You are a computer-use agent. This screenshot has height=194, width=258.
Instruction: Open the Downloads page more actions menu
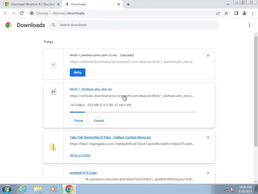point(249,25)
